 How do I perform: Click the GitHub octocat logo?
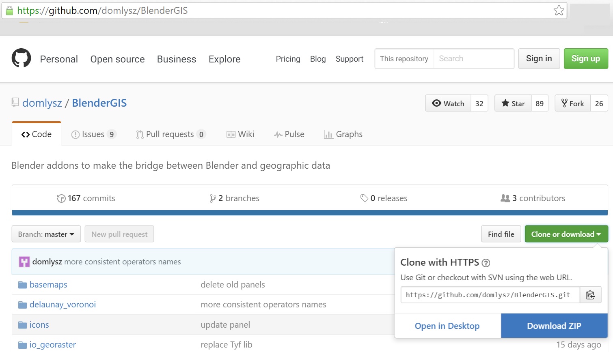tap(21, 58)
